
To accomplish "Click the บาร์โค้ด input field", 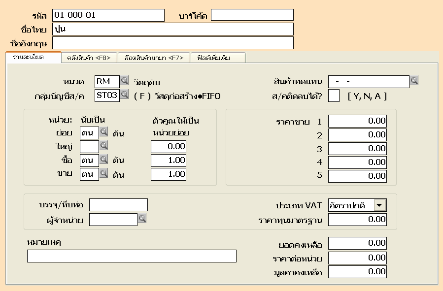I will [252, 15].
